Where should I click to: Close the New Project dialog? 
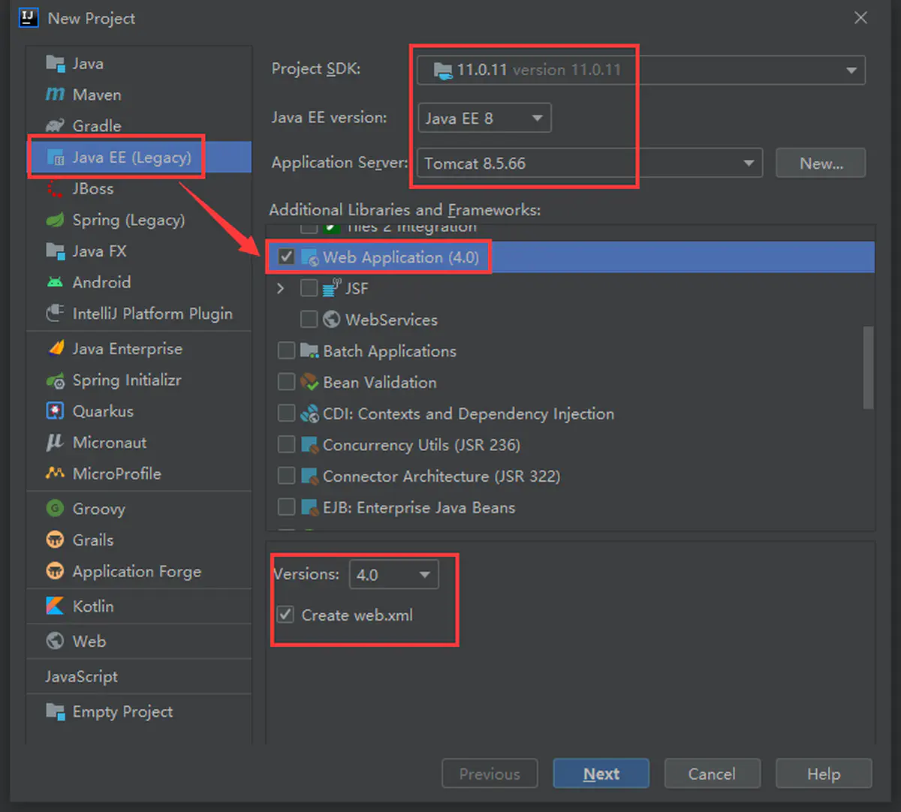click(x=860, y=18)
